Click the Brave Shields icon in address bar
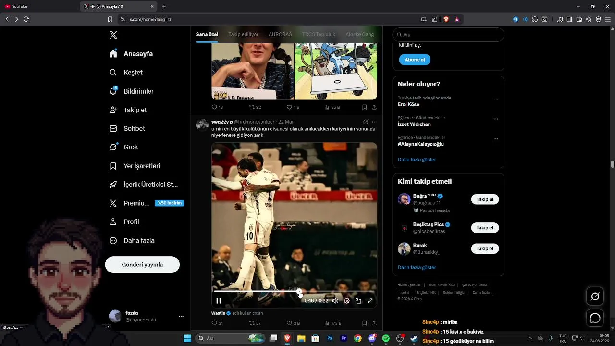Viewport: 615px width, 346px height. click(x=446, y=19)
